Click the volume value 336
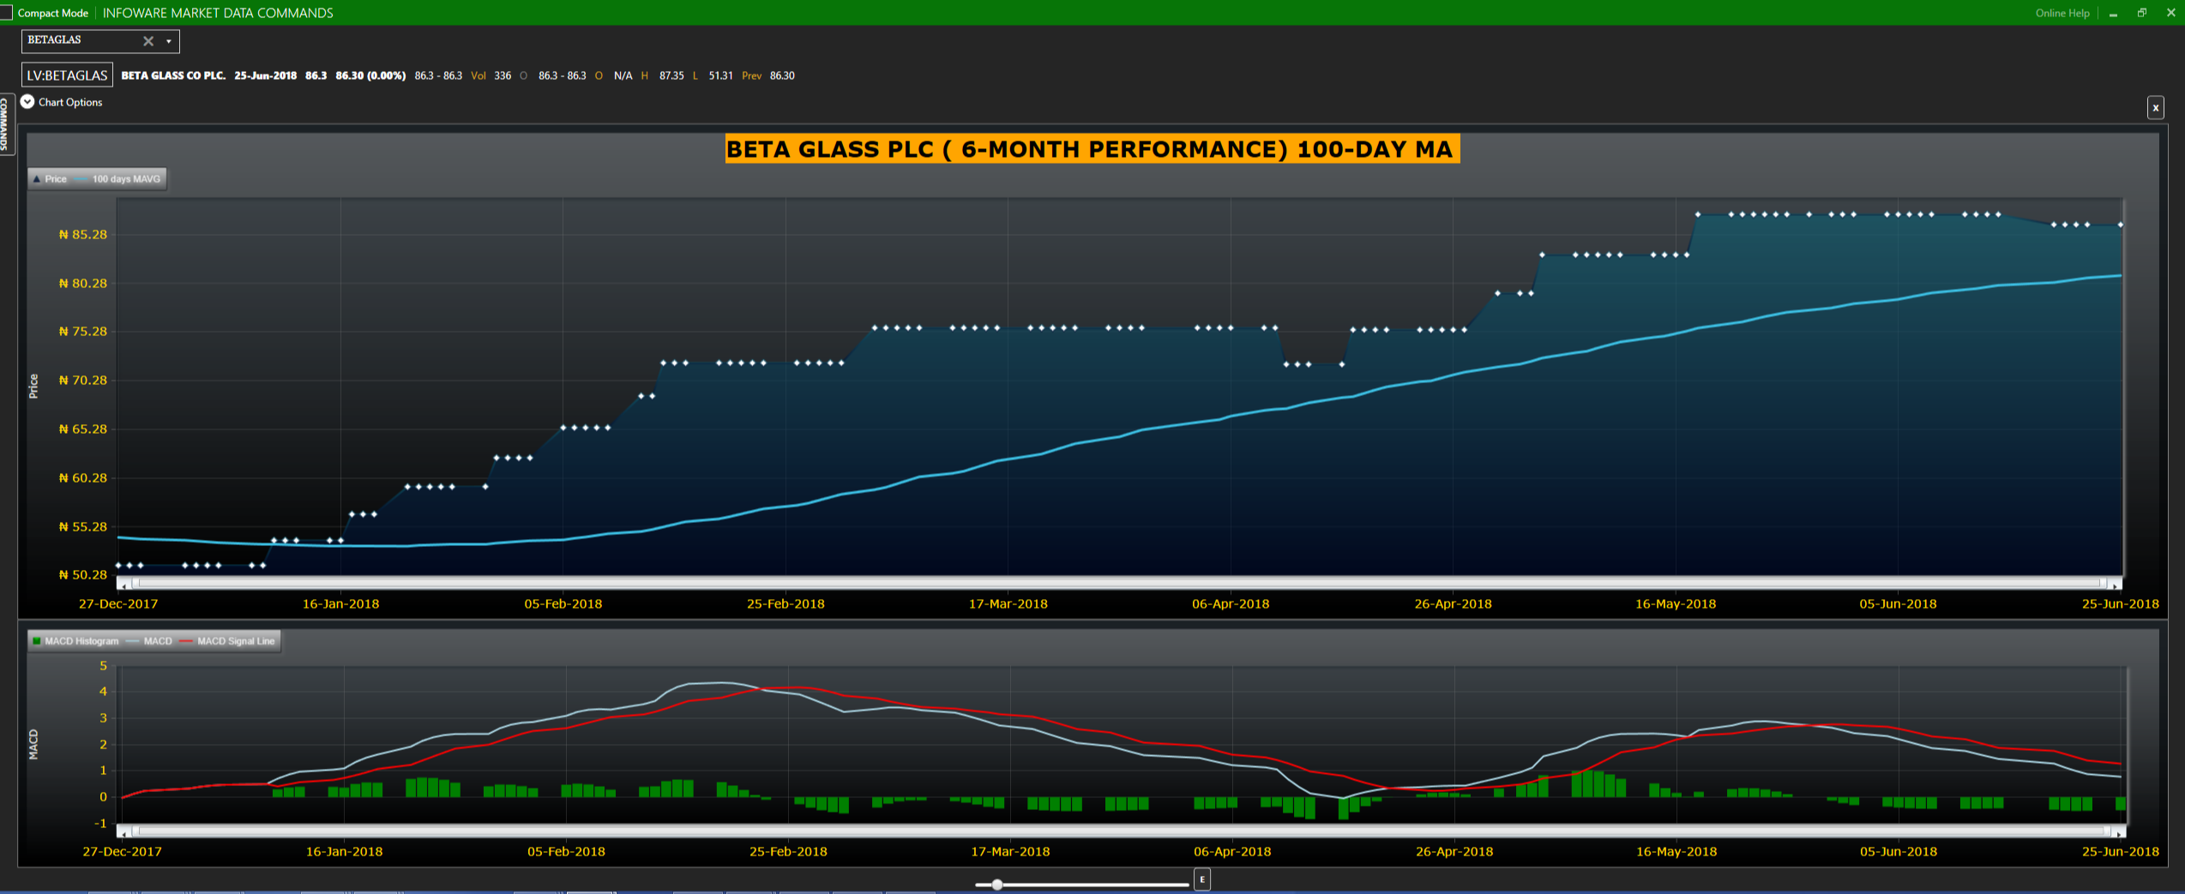The width and height of the screenshot is (2185, 894). coord(503,75)
